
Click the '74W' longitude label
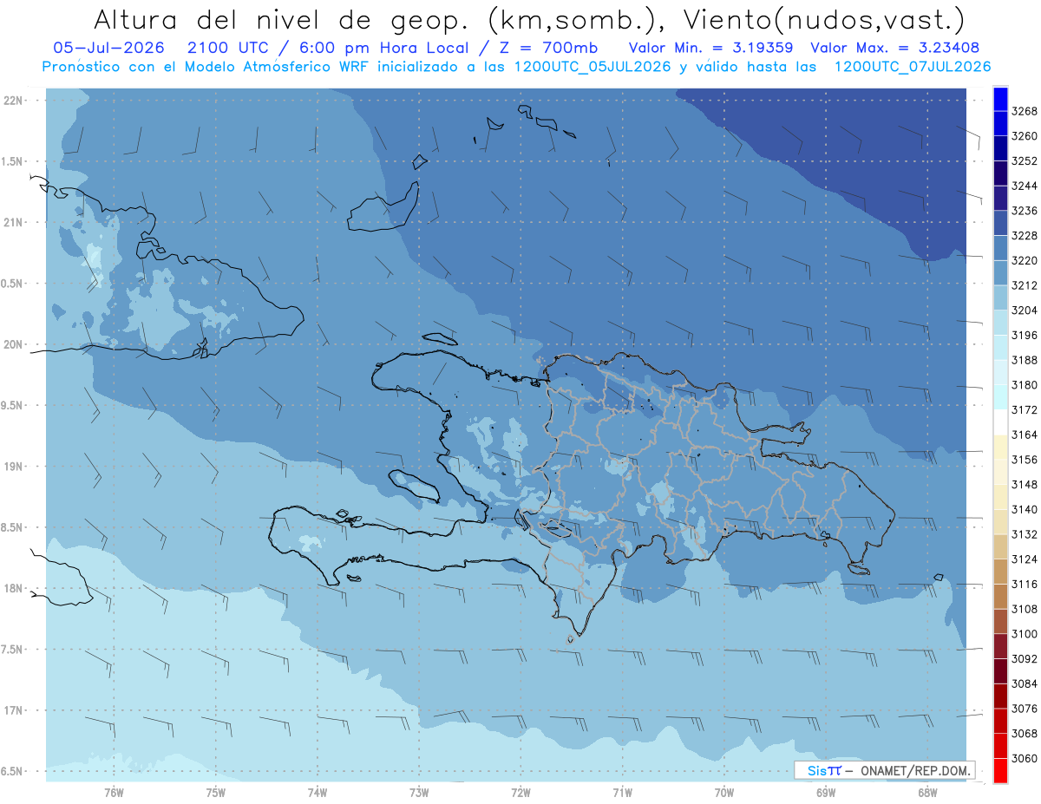pyautogui.click(x=318, y=792)
